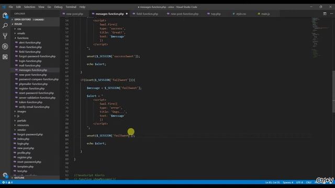Switch to the new-post.php tab

coord(74,14)
